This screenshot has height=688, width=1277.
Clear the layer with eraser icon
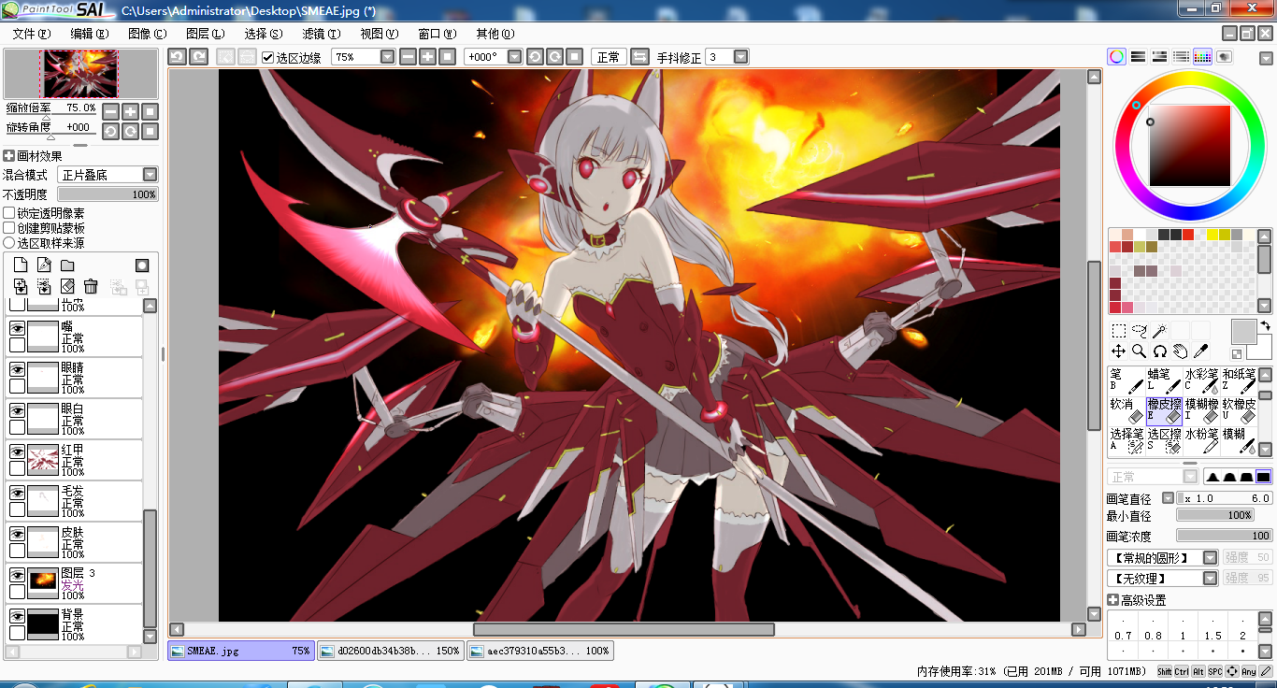click(67, 286)
